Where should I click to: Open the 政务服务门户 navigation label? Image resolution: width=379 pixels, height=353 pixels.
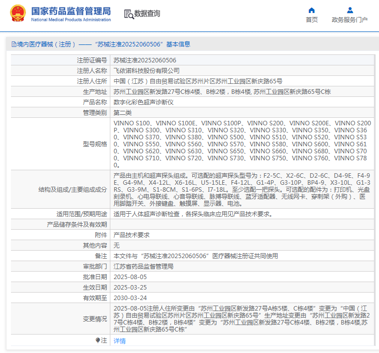350,20
